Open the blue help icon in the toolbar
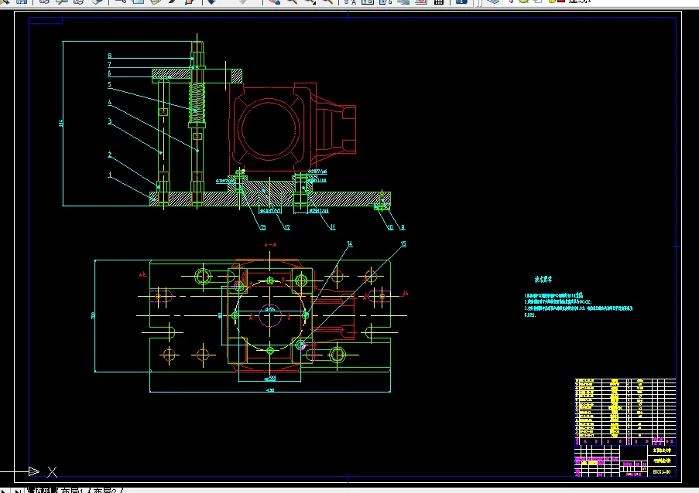Screen dimensions: 699x493 pos(461,2)
